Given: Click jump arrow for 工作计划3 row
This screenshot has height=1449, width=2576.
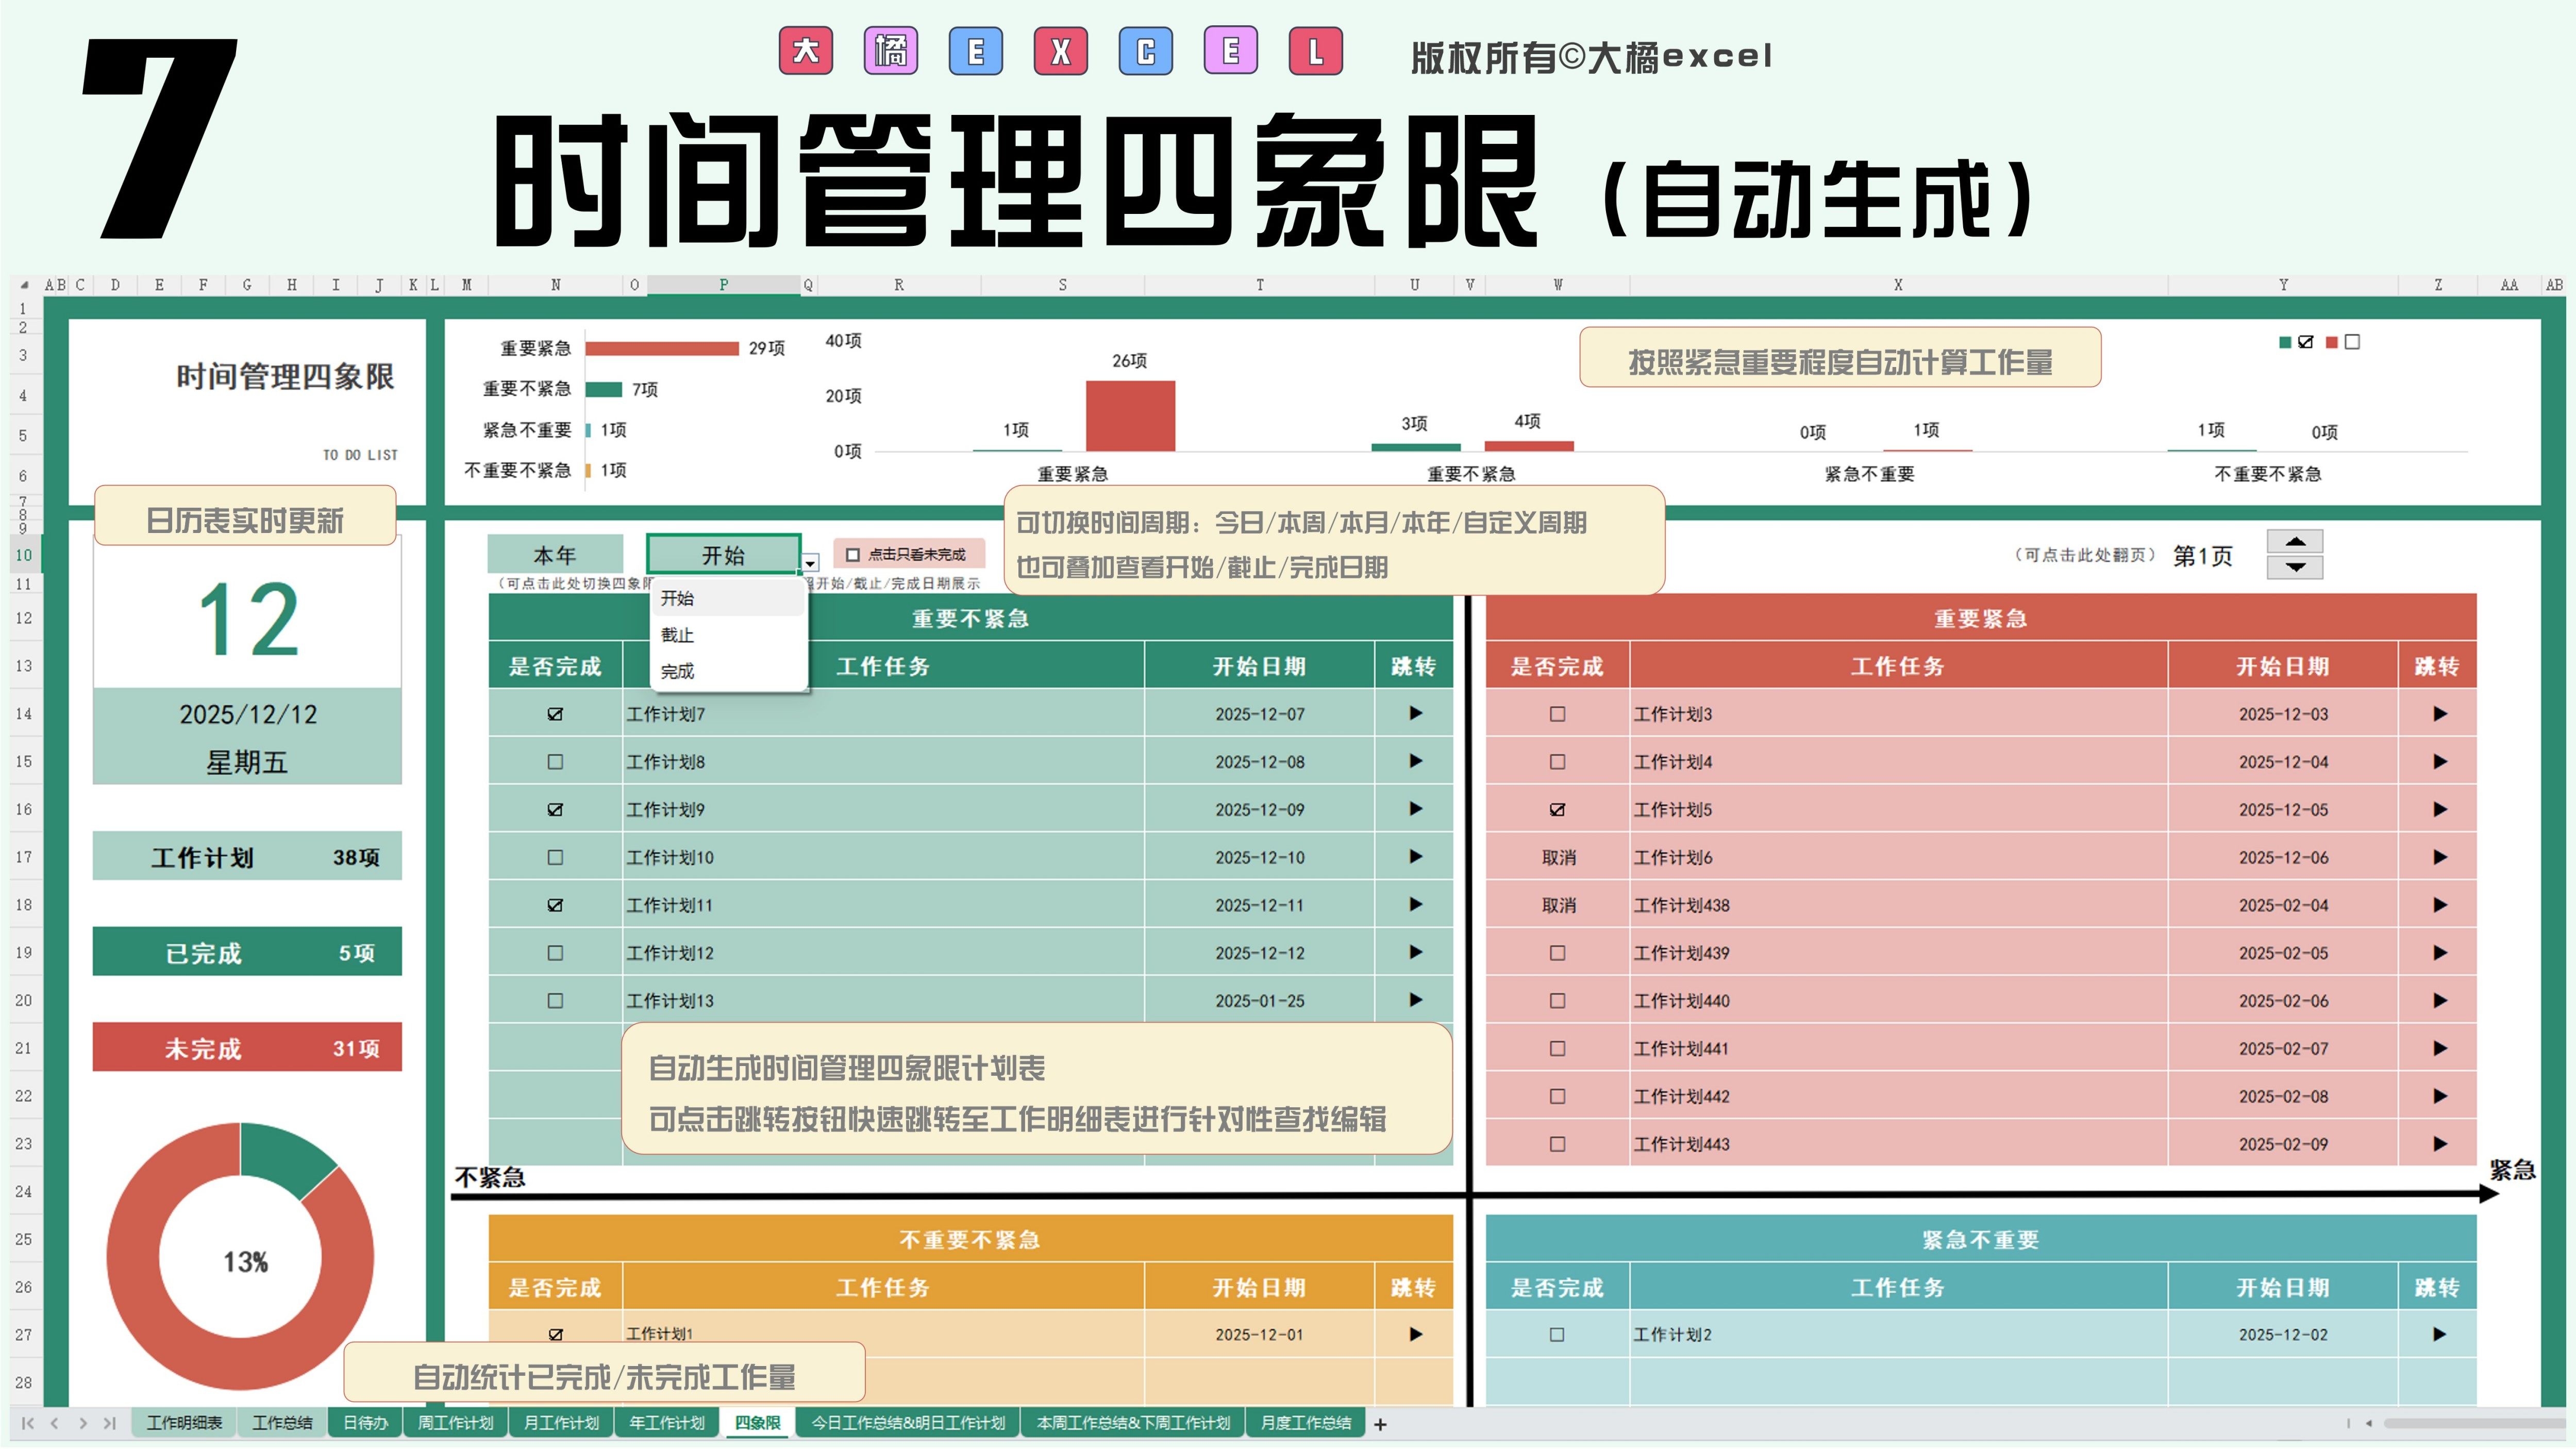Looking at the screenshot, I should point(2440,713).
